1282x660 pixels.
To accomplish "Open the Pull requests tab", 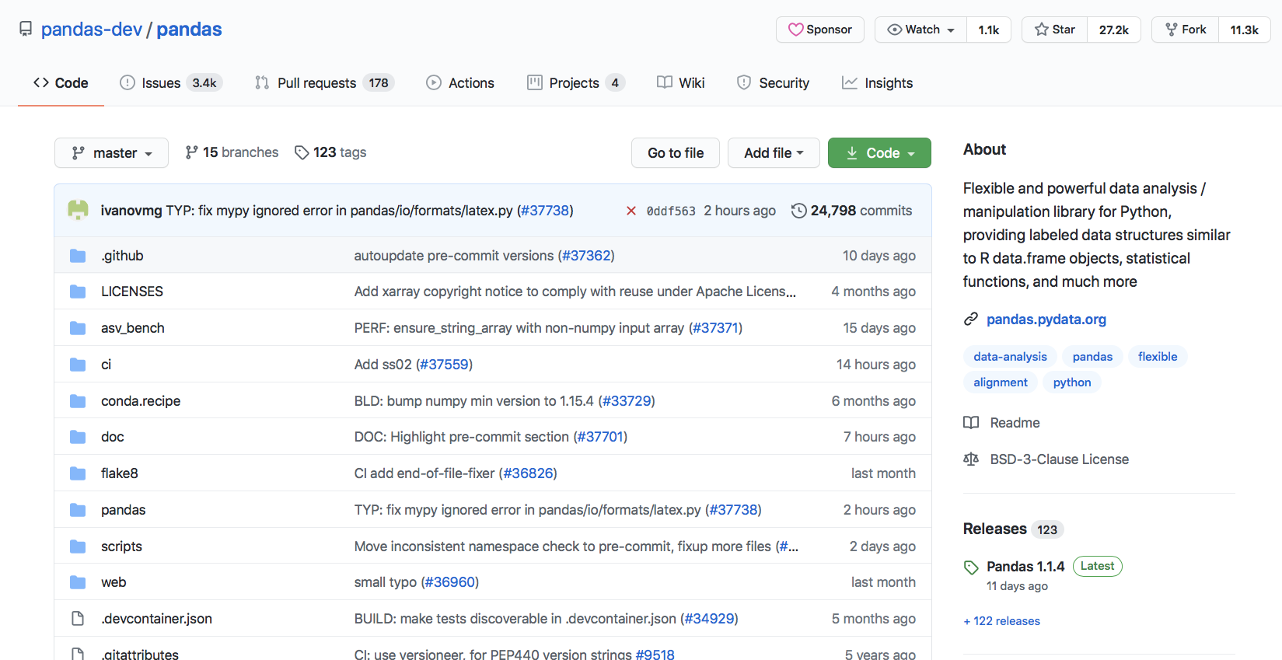I will pyautogui.click(x=324, y=83).
